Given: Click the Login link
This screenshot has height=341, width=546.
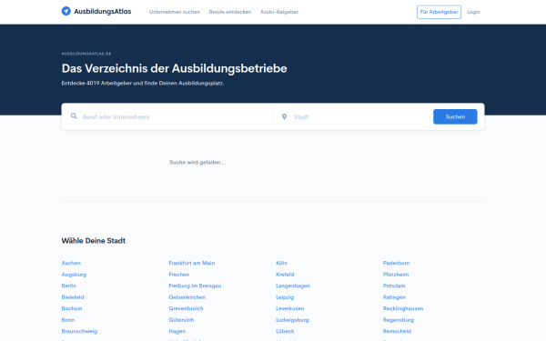Looking at the screenshot, I should click(473, 12).
